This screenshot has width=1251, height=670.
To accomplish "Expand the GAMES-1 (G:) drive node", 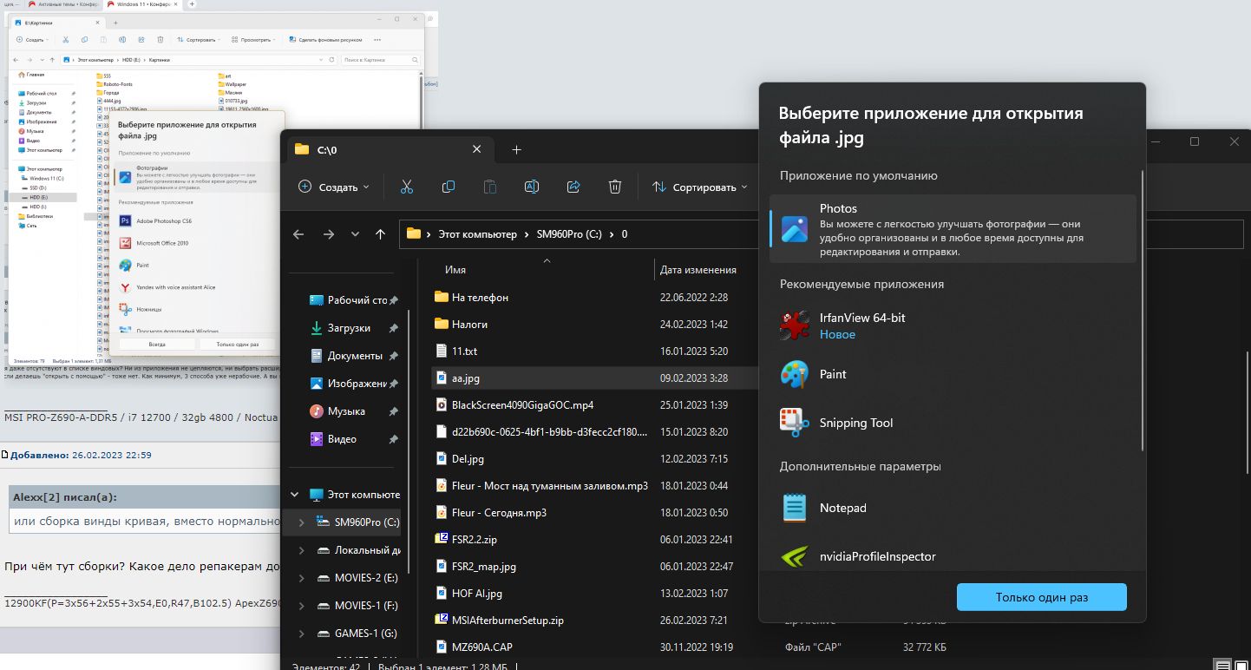I will [301, 634].
